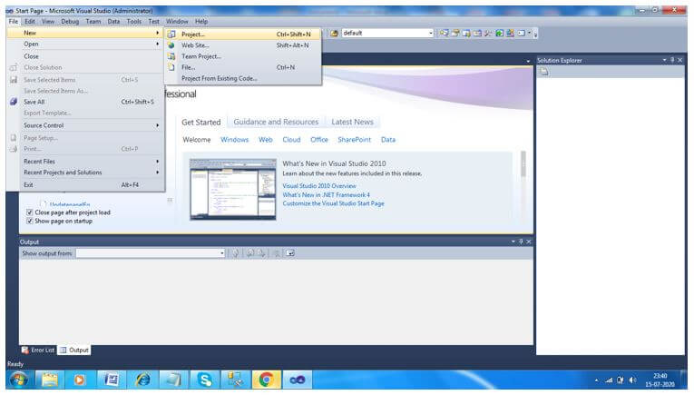Viewport: 694px width, 395px height.
Task: Click the new File page icon
Action: pos(171,67)
